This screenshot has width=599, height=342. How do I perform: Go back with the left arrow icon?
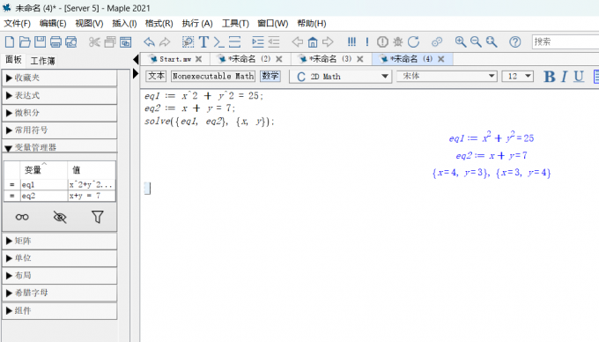[297, 41]
